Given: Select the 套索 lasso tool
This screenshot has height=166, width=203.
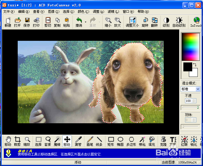Looking at the screenshot, I should [x=48, y=141].
